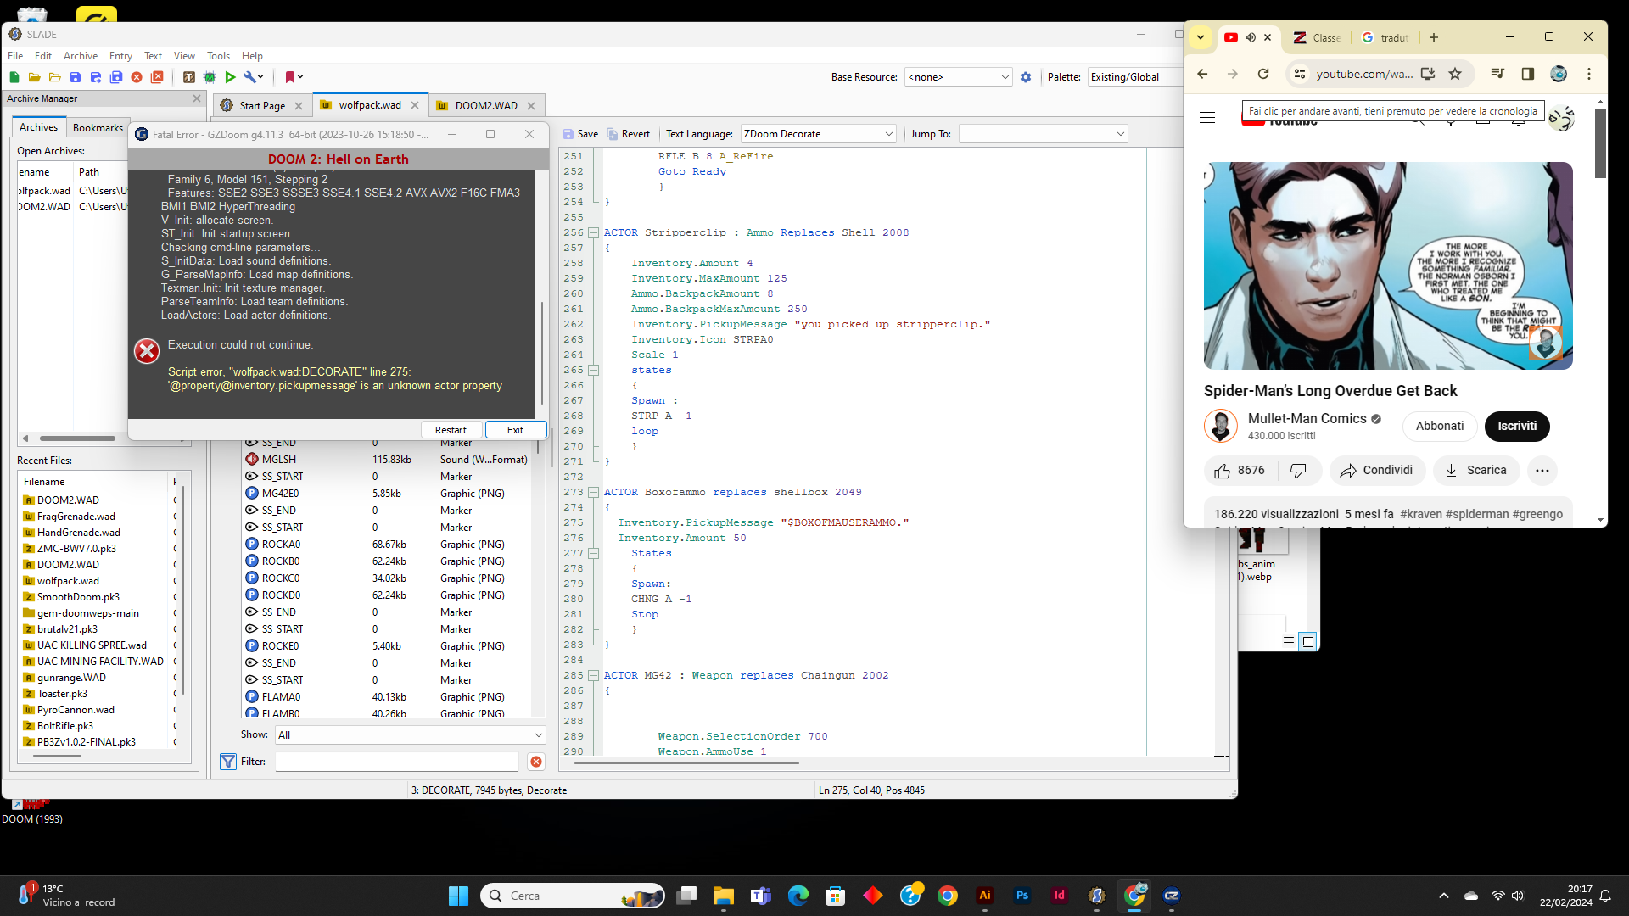Click the Abbonati button
Viewport: 1629px width, 916px height.
pyautogui.click(x=1440, y=427)
